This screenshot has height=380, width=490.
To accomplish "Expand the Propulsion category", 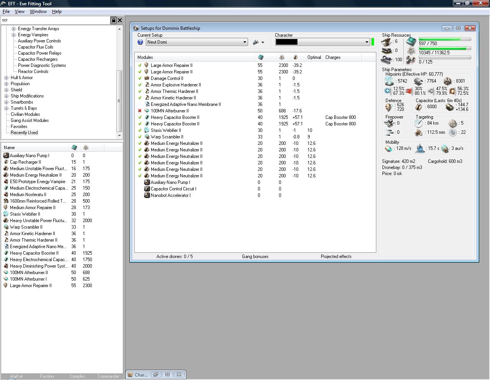I will pos(7,84).
